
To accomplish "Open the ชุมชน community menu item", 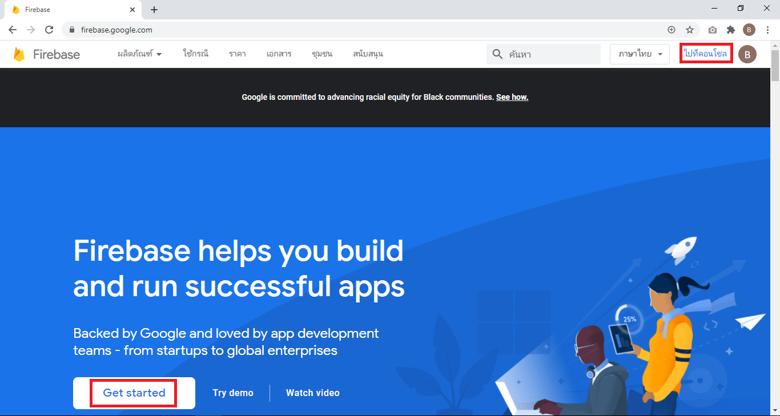I will [x=323, y=54].
